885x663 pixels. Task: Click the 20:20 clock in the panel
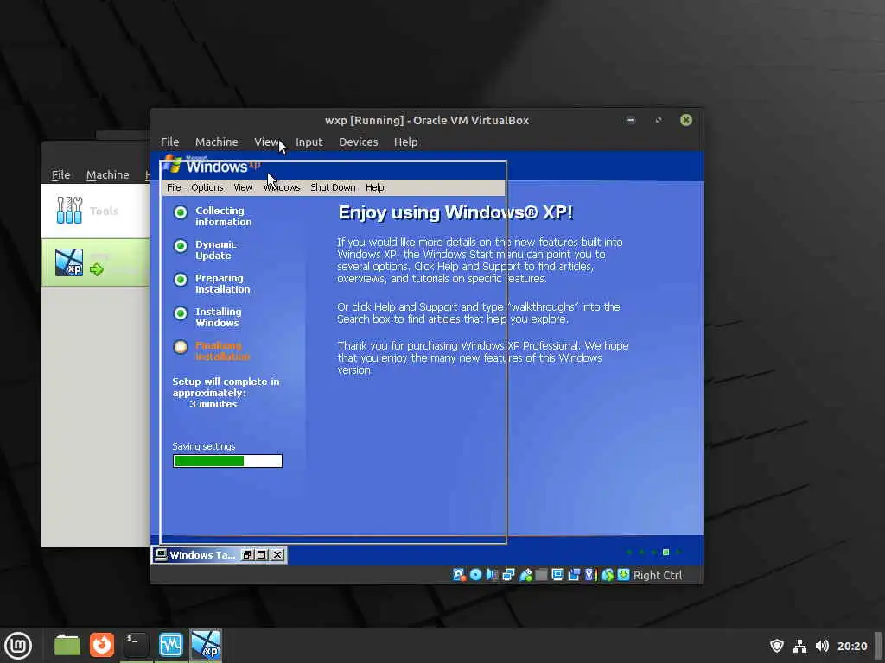point(851,646)
